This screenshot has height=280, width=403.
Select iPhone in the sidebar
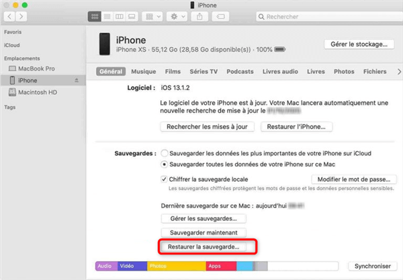point(43,81)
